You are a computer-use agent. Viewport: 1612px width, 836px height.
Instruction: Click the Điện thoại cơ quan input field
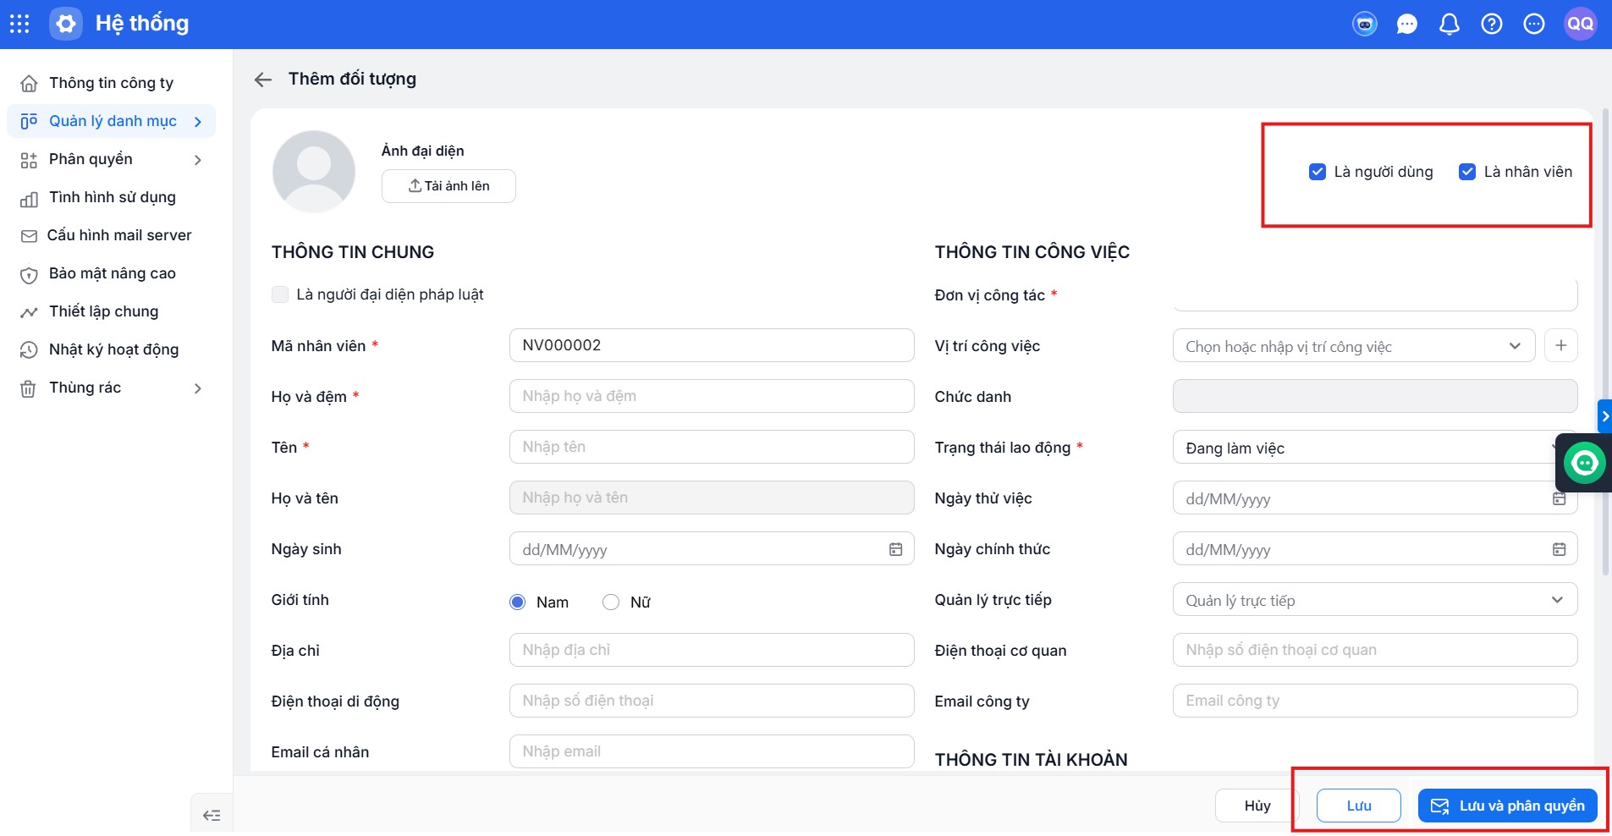[1375, 650]
